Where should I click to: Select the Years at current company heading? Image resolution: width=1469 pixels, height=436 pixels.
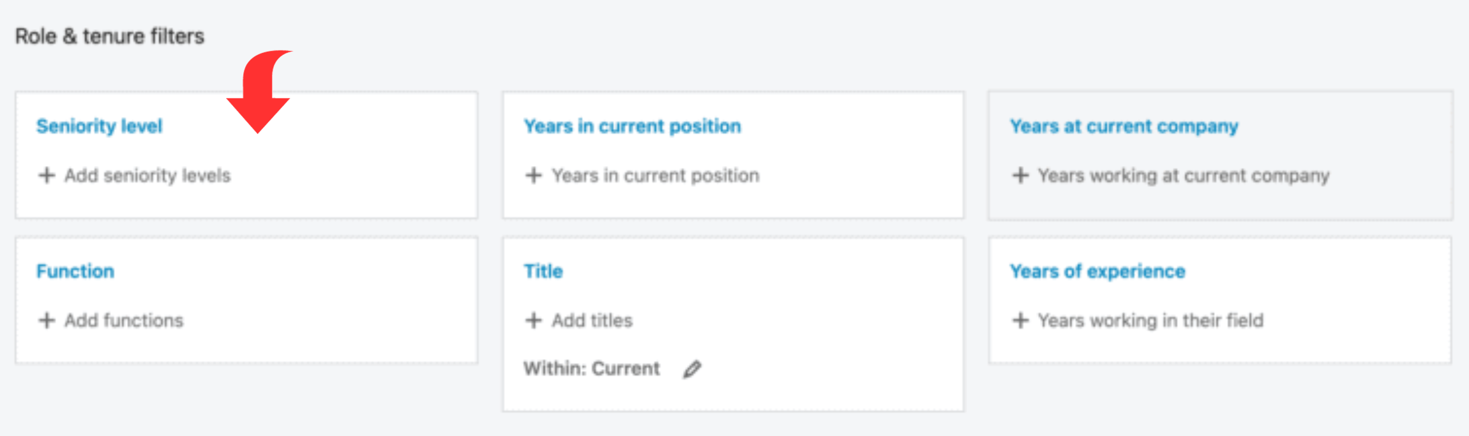tap(1124, 126)
